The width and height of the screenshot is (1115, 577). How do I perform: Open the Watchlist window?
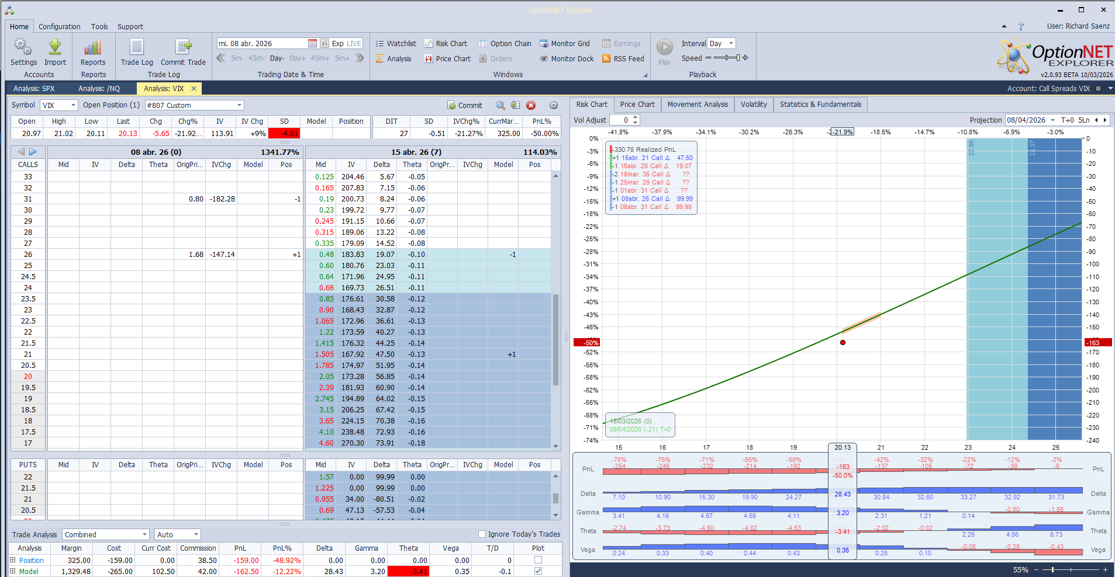pos(396,43)
